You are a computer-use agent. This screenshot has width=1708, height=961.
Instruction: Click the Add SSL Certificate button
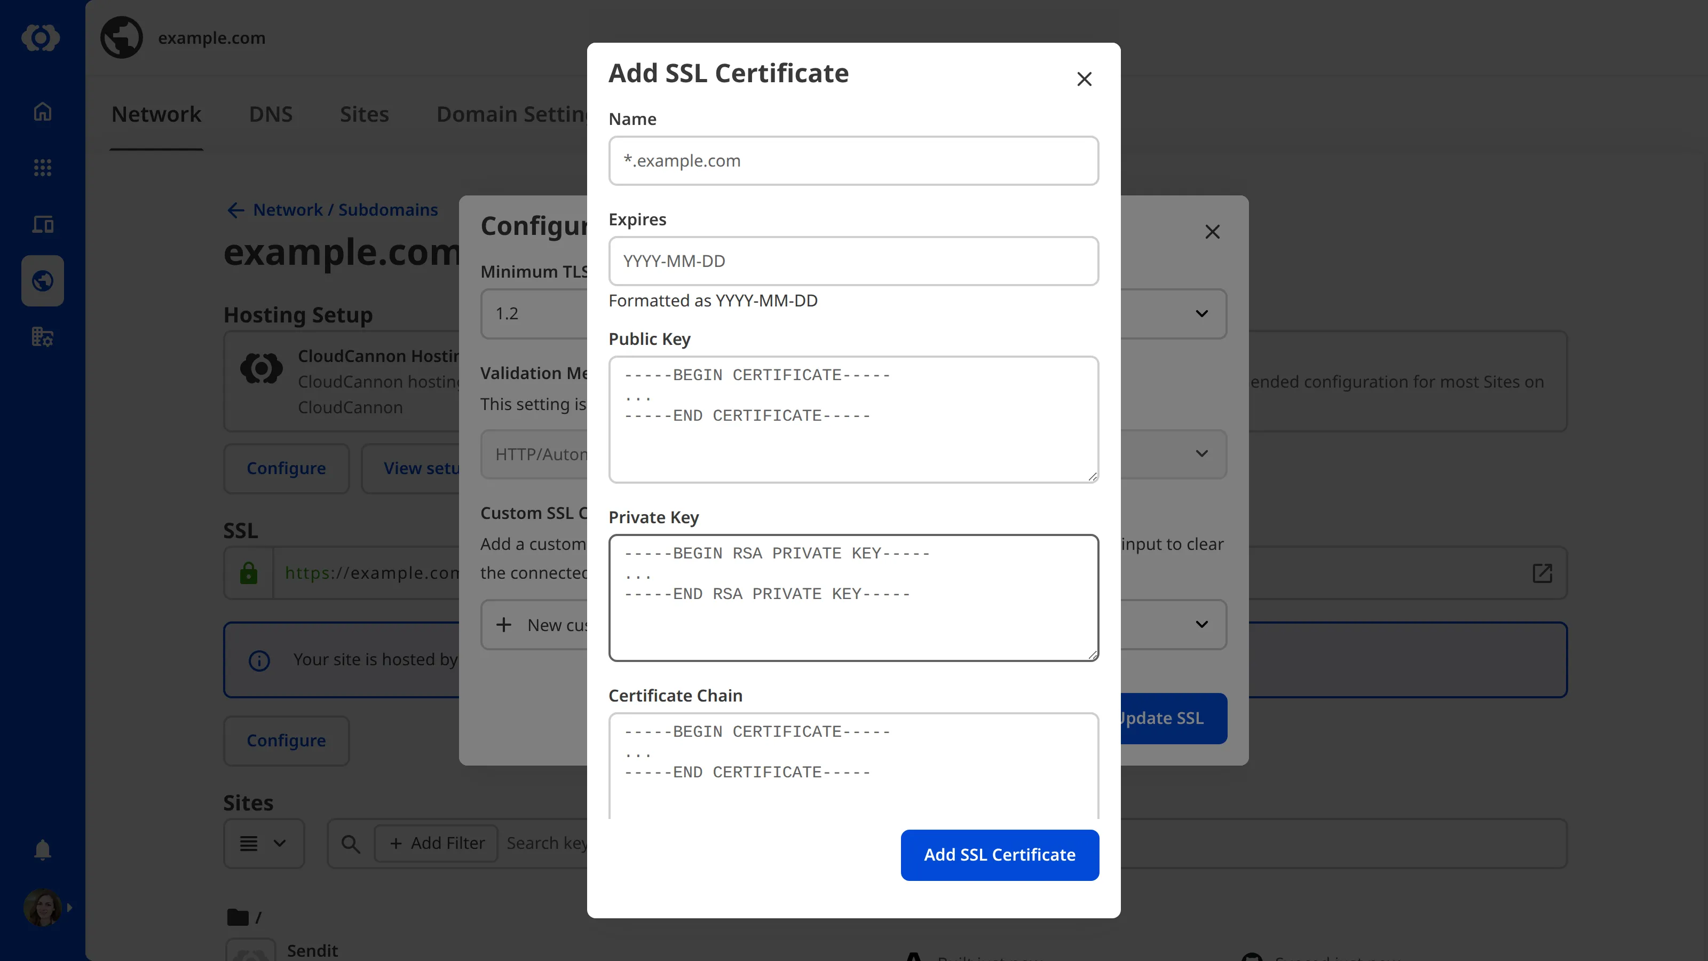pyautogui.click(x=999, y=854)
